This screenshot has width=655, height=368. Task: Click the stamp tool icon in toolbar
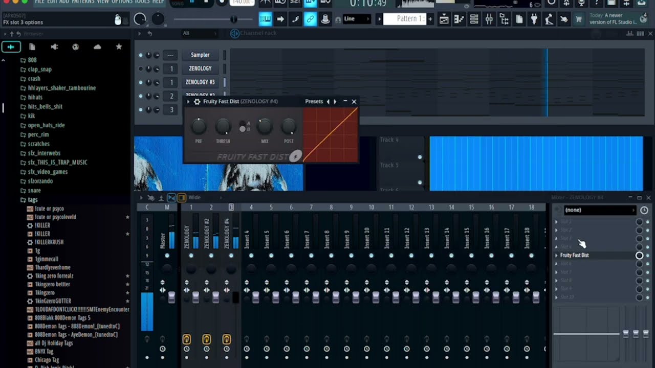(x=325, y=19)
